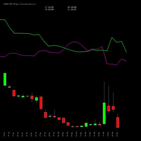Click the purple indicator line's rounded peak
Viewport: 141px width, 141px height.
click(75, 42)
